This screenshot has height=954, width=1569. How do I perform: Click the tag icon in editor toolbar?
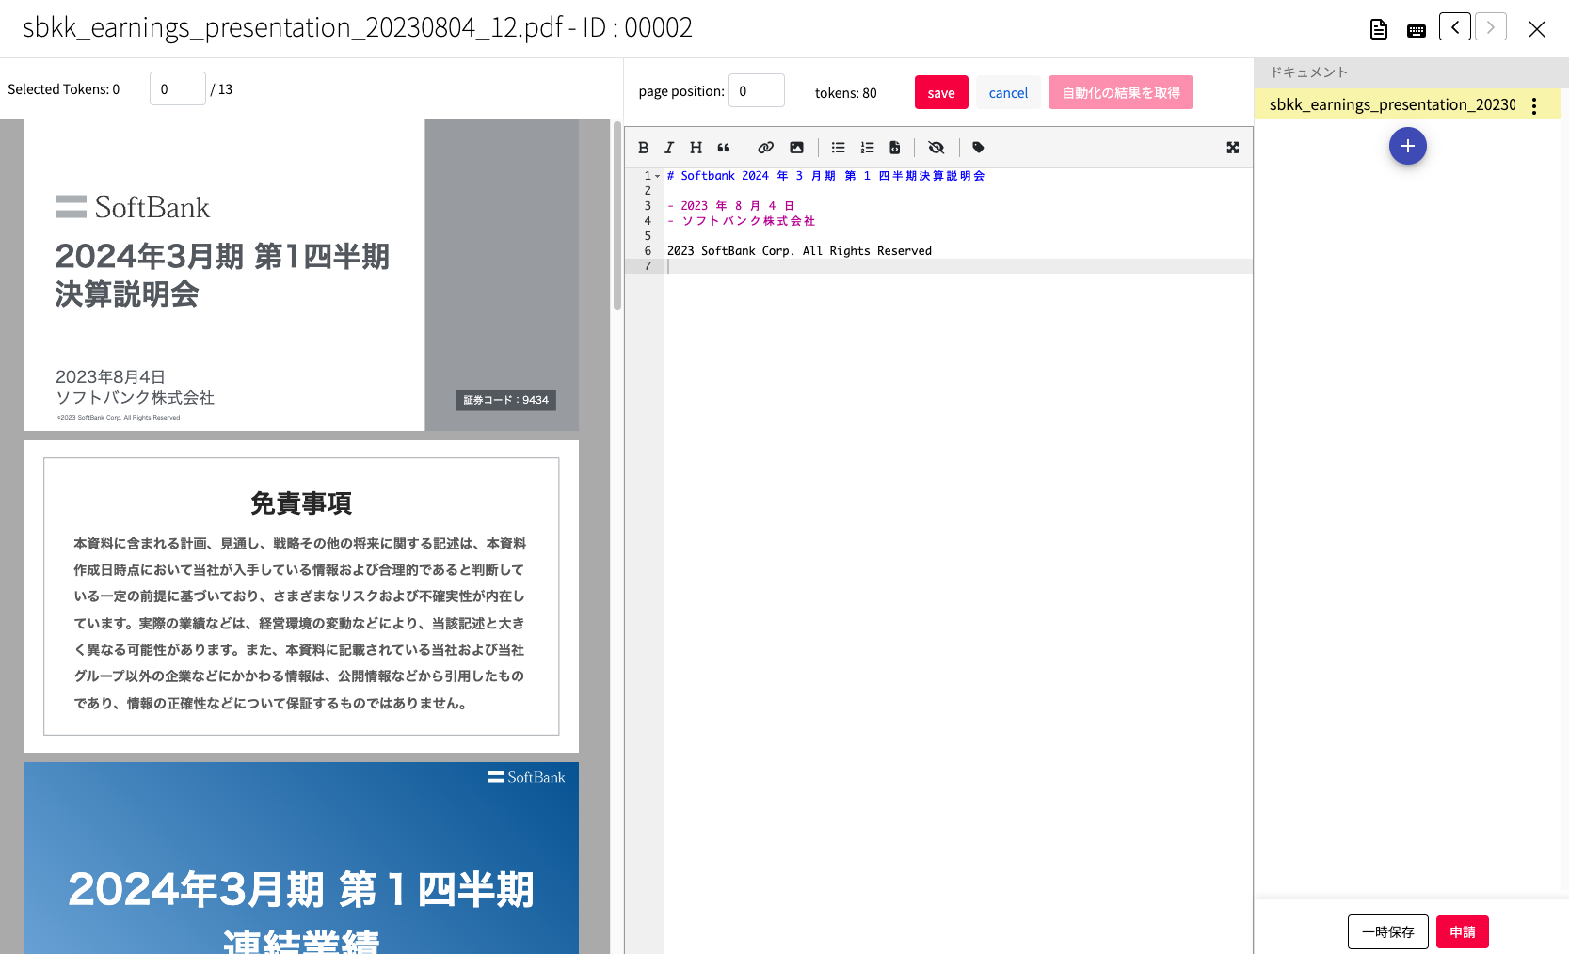tap(978, 148)
